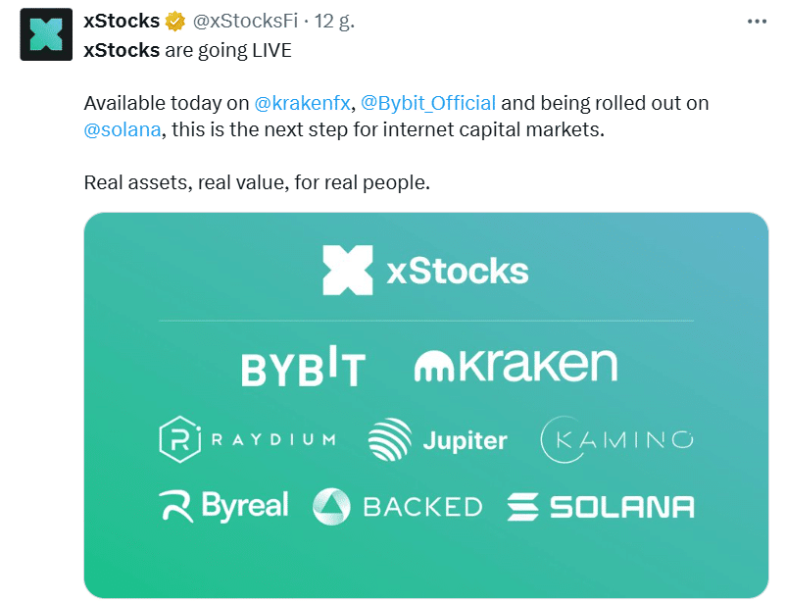Open the three-dot more options menu
The width and height of the screenshot is (786, 603).
[756, 22]
